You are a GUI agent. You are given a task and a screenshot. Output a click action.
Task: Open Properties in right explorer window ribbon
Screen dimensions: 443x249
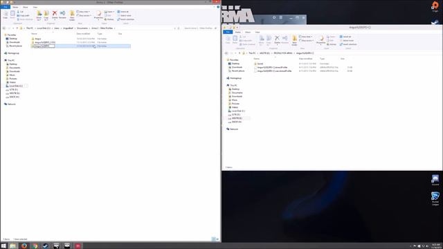pyautogui.click(x=320, y=40)
